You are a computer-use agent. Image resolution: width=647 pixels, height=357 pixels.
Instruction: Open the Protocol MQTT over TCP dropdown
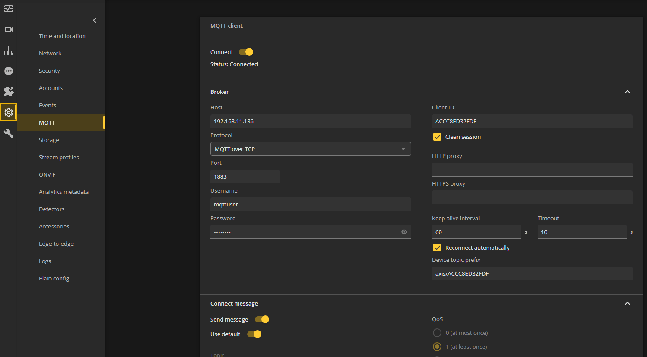coord(311,149)
